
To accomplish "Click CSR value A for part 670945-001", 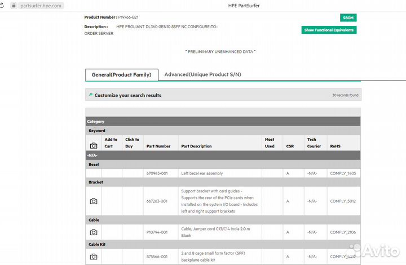I will pos(288,173).
